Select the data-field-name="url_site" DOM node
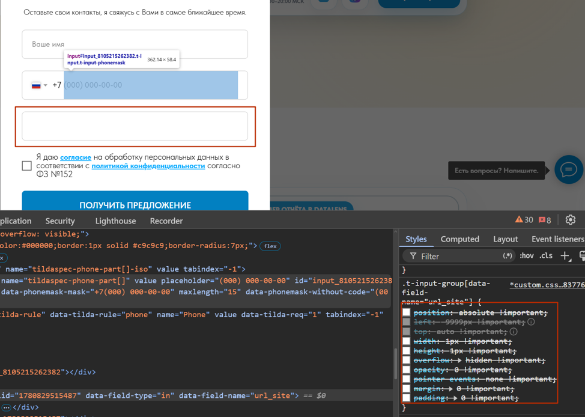The image size is (585, 417). pos(196,395)
